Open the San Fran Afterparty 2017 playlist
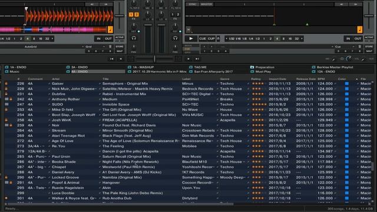The width and height of the screenshot is (377, 212). pyautogui.click(x=213, y=72)
